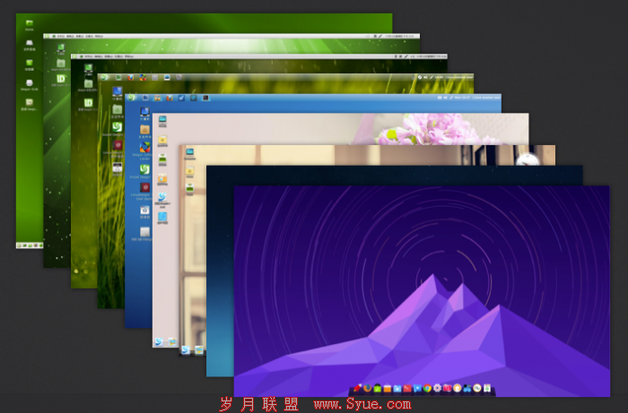Open green trash icon on beige window desktop

[x=189, y=188]
